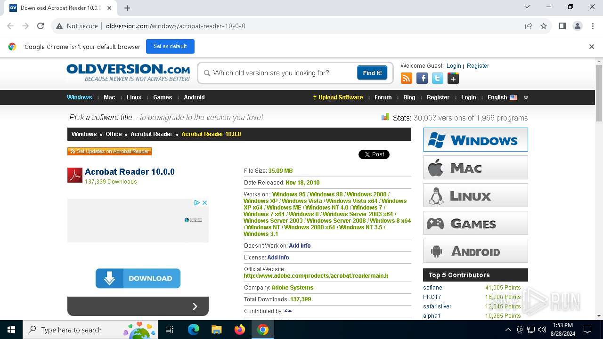Screen dimensions: 603x339
Task: Open Chrome three-dot menu
Action: (593, 26)
